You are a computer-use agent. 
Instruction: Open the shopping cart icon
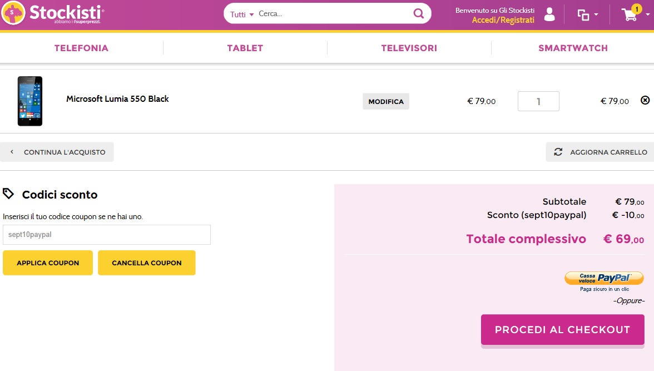coord(630,14)
